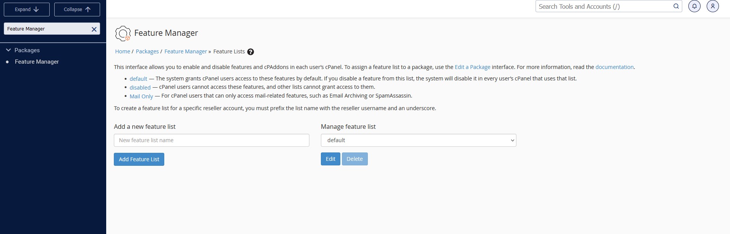Click the Feature Manager gear icon

(x=123, y=34)
